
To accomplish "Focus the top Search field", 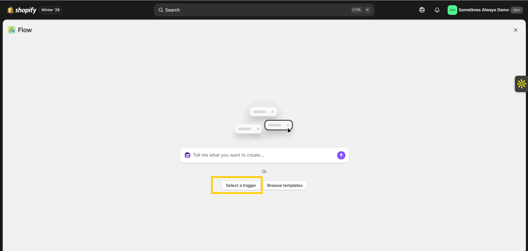I will pos(256,10).
